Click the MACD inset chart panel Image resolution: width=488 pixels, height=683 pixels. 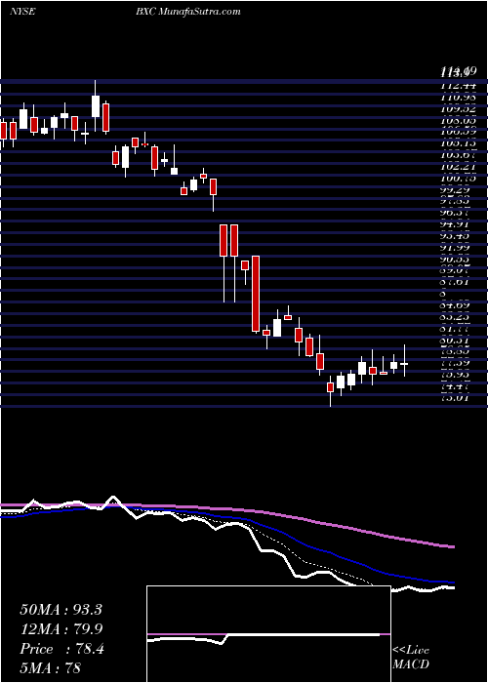click(268, 634)
